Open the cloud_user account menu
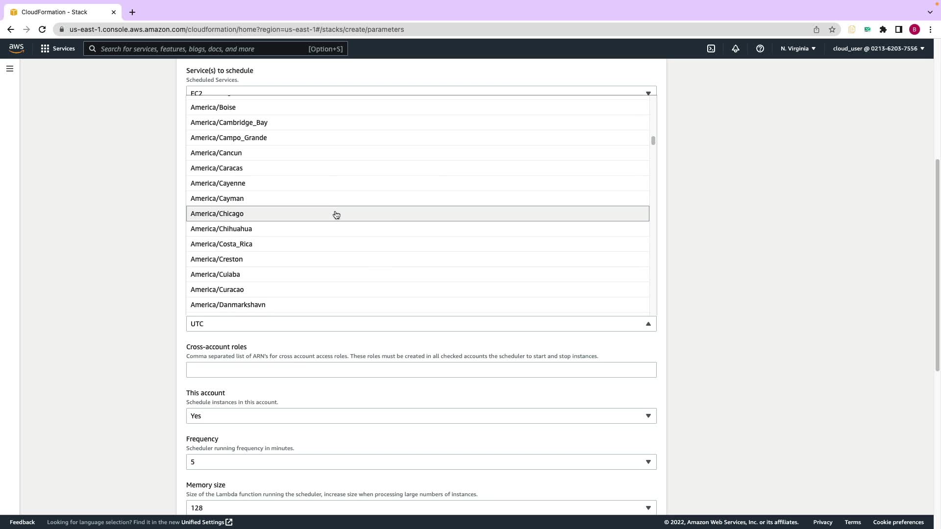The width and height of the screenshot is (941, 529). pos(878,48)
